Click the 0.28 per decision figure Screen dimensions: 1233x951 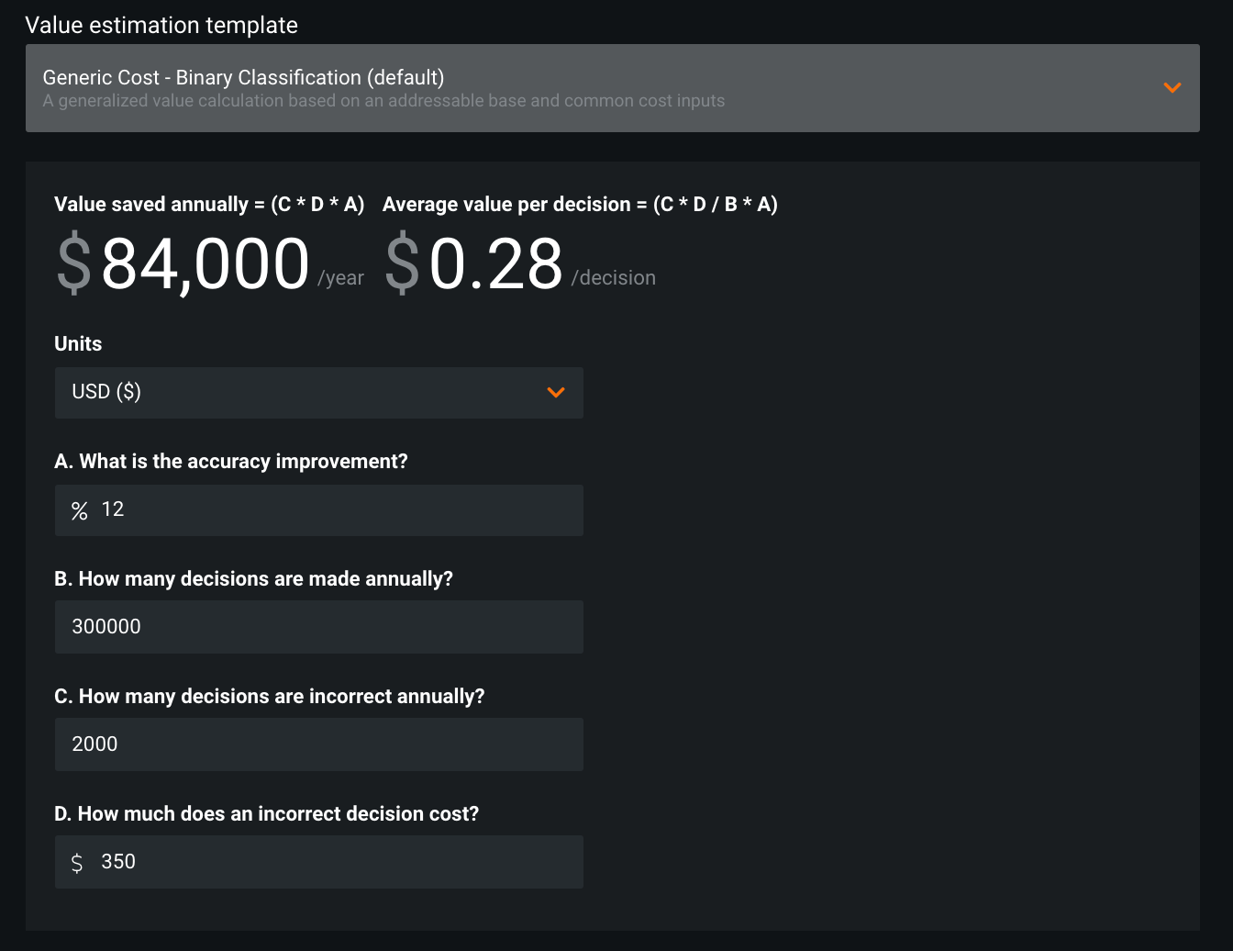pos(495,264)
